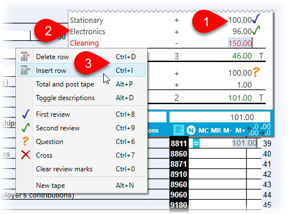The width and height of the screenshot is (288, 214).
Task: Click the minus operator on Cleaning row
Action: (x=177, y=43)
